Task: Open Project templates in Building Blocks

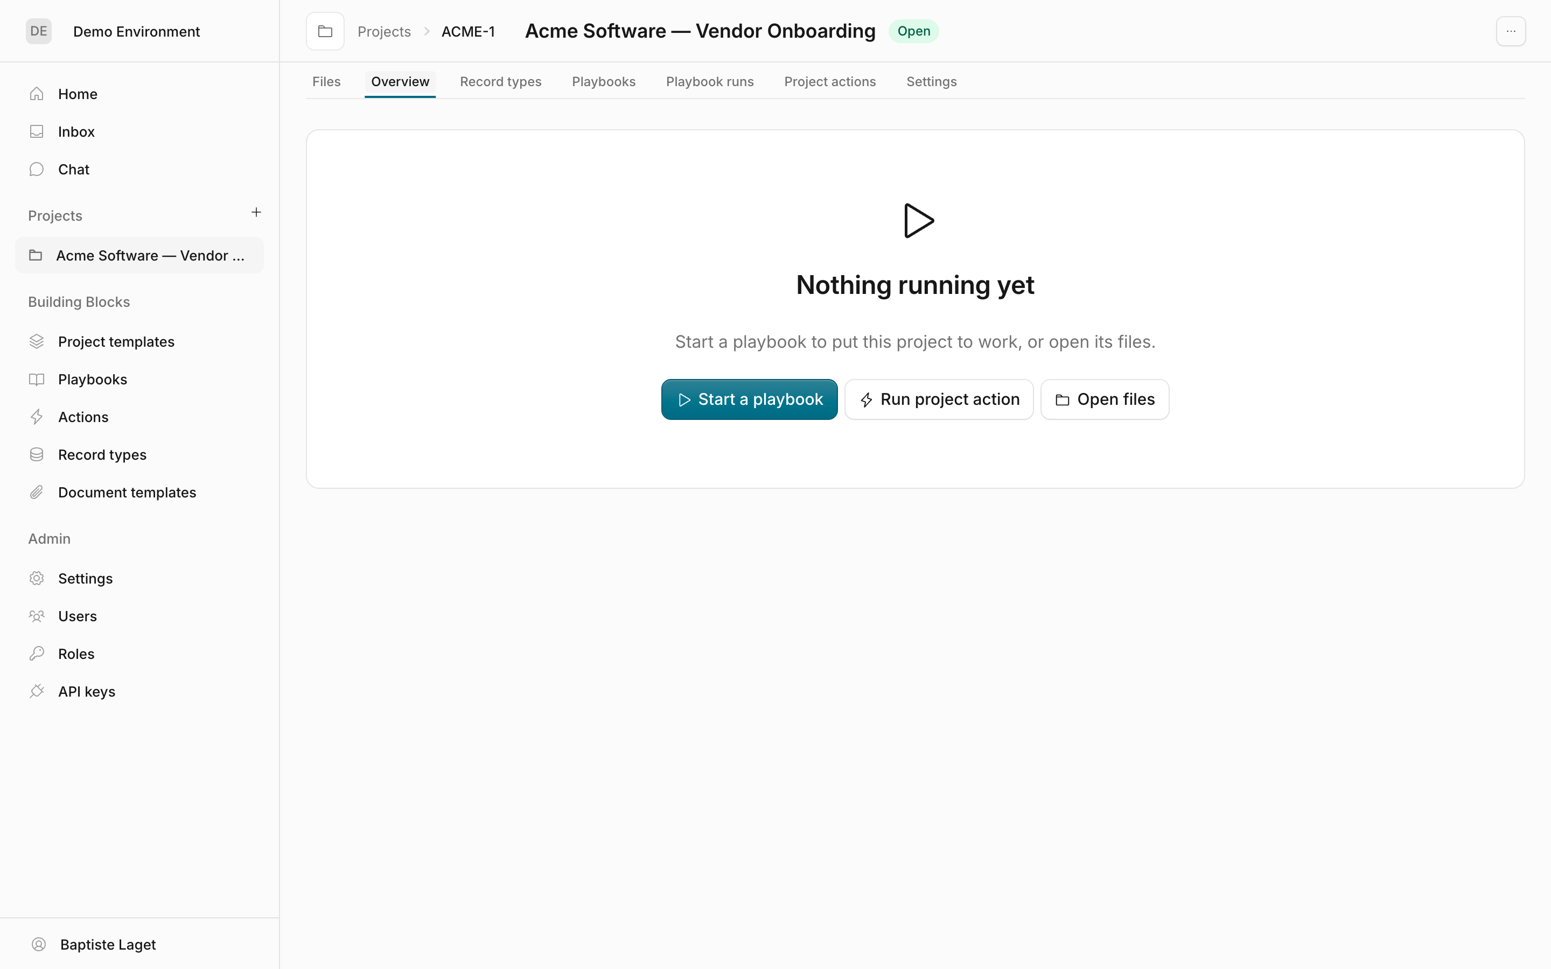Action: [139, 342]
